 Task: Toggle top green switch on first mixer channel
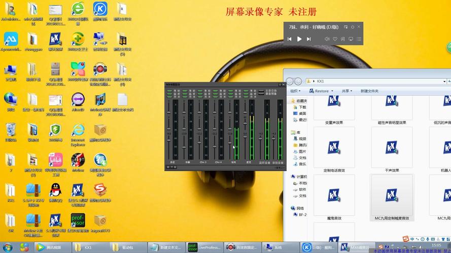click(x=169, y=91)
